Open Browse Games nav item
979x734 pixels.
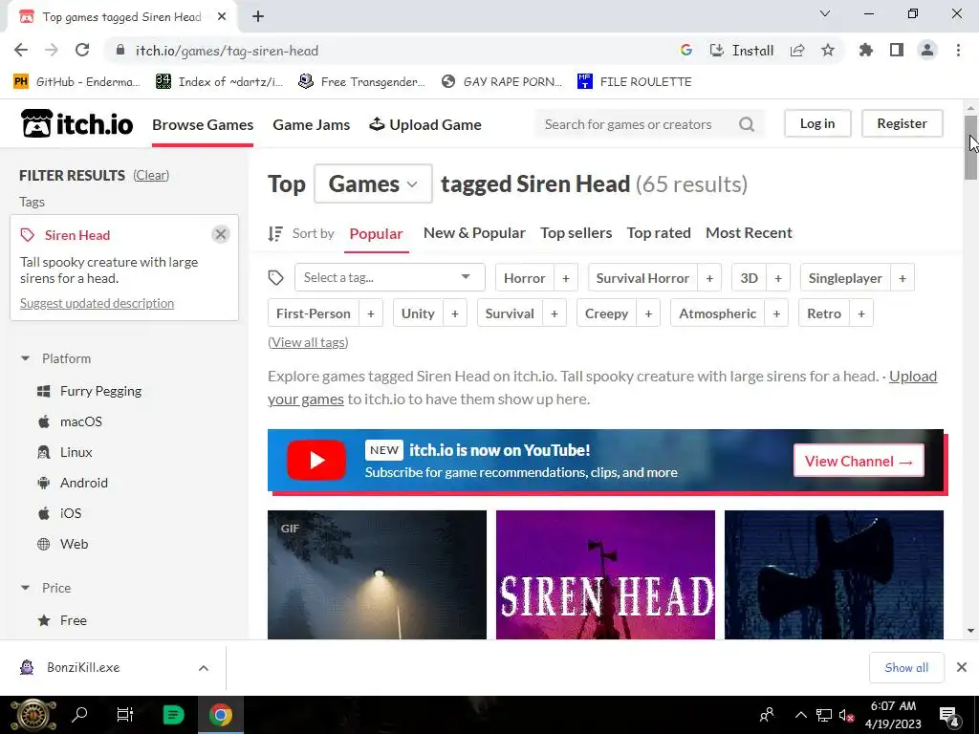[x=203, y=125]
